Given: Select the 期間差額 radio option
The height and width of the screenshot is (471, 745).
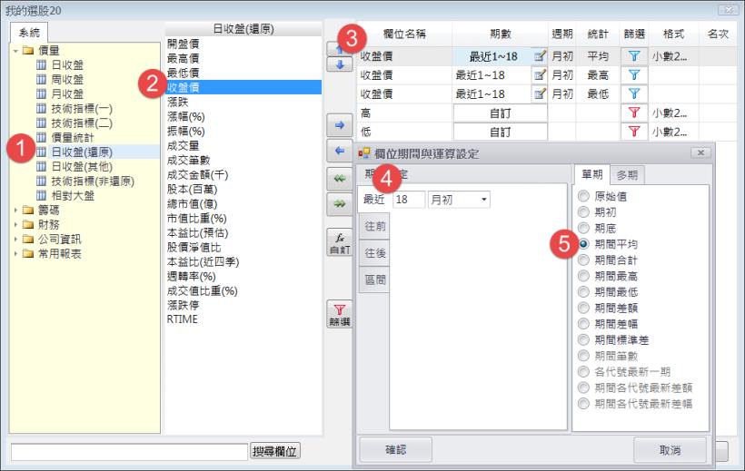Looking at the screenshot, I should click(583, 308).
